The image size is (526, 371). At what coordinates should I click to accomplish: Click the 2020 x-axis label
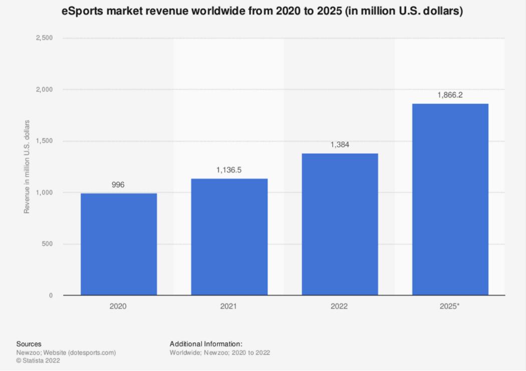[118, 306]
